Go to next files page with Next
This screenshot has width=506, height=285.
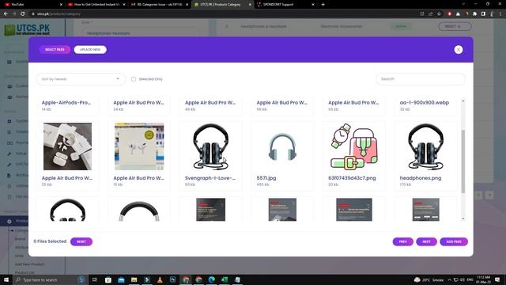pos(426,241)
